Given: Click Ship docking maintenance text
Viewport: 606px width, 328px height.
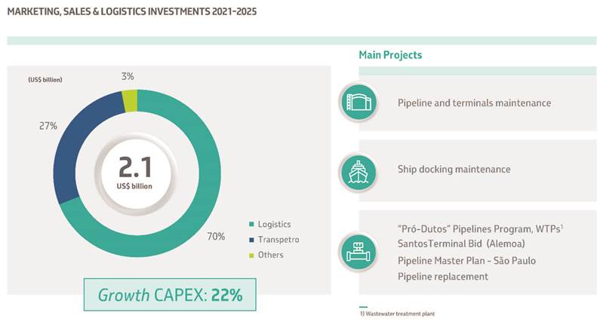Looking at the screenshot, I should (x=454, y=170).
